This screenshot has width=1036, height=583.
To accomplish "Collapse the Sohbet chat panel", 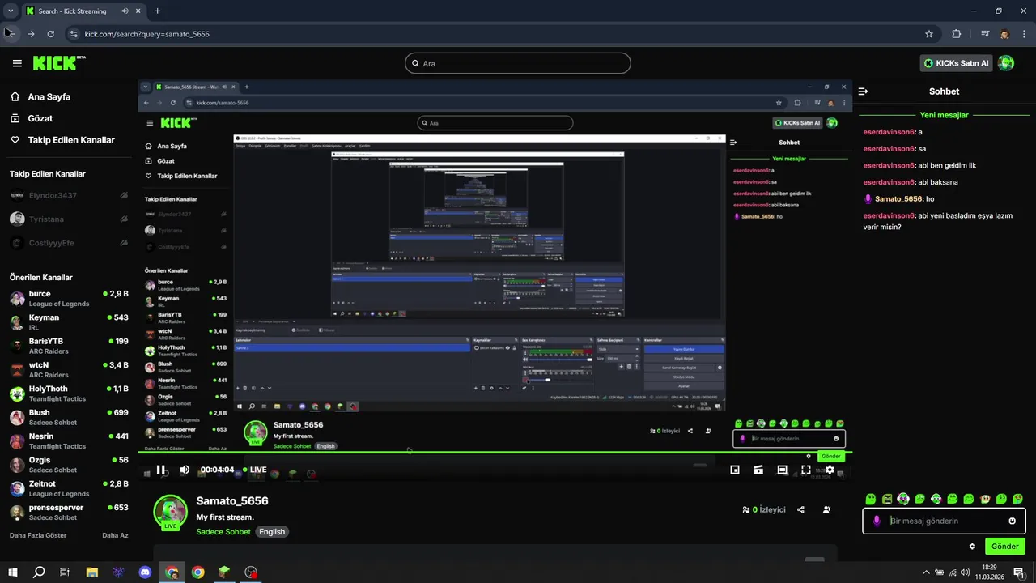I will click(x=863, y=91).
